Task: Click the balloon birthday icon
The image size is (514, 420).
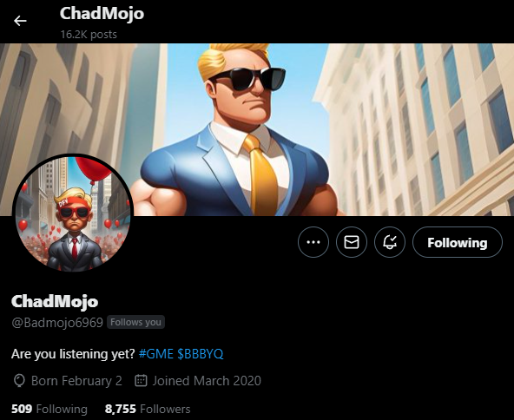Action: coord(19,381)
